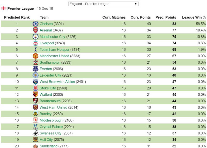Select the Watford team link
The width and height of the screenshot is (207, 148).
46,95
